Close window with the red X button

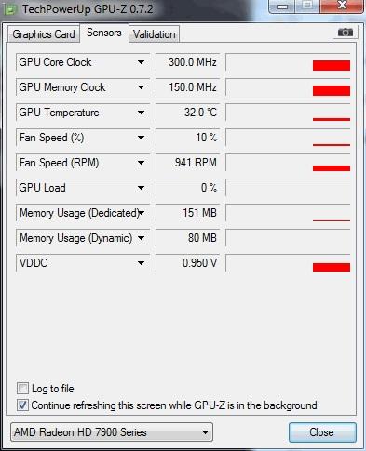[342, 6]
